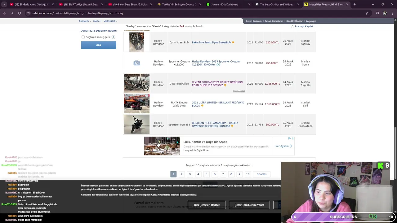Viewport: 397px width, 223px height.
Task: Click Daha fazla seçenek göster link
Action: pyautogui.click(x=99, y=30)
